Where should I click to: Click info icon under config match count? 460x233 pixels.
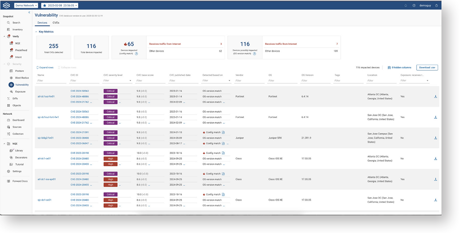pos(136,53)
